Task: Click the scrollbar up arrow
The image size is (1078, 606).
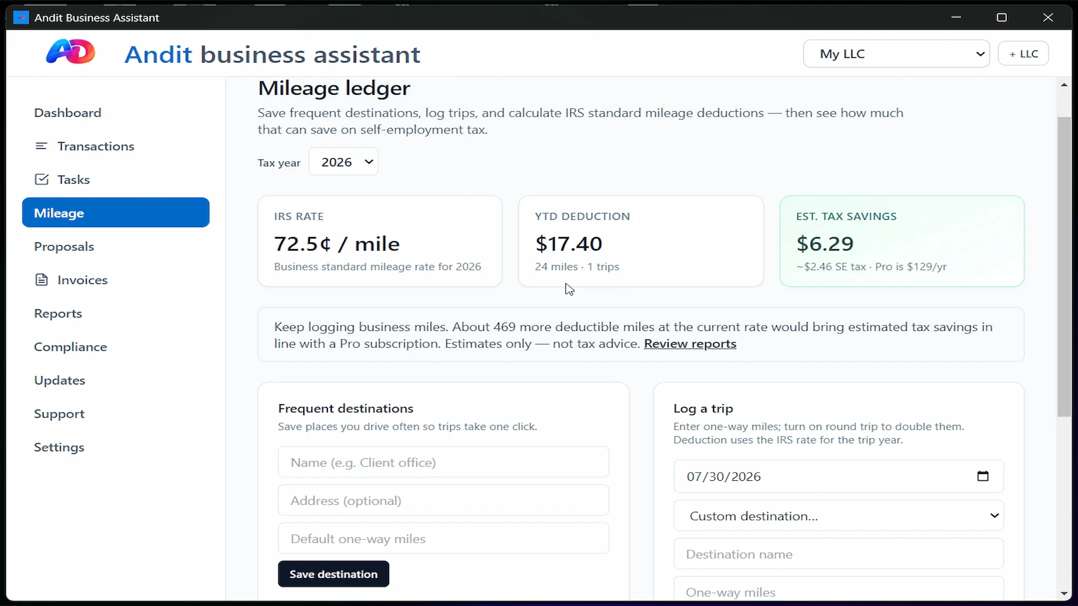Action: coord(1064,85)
